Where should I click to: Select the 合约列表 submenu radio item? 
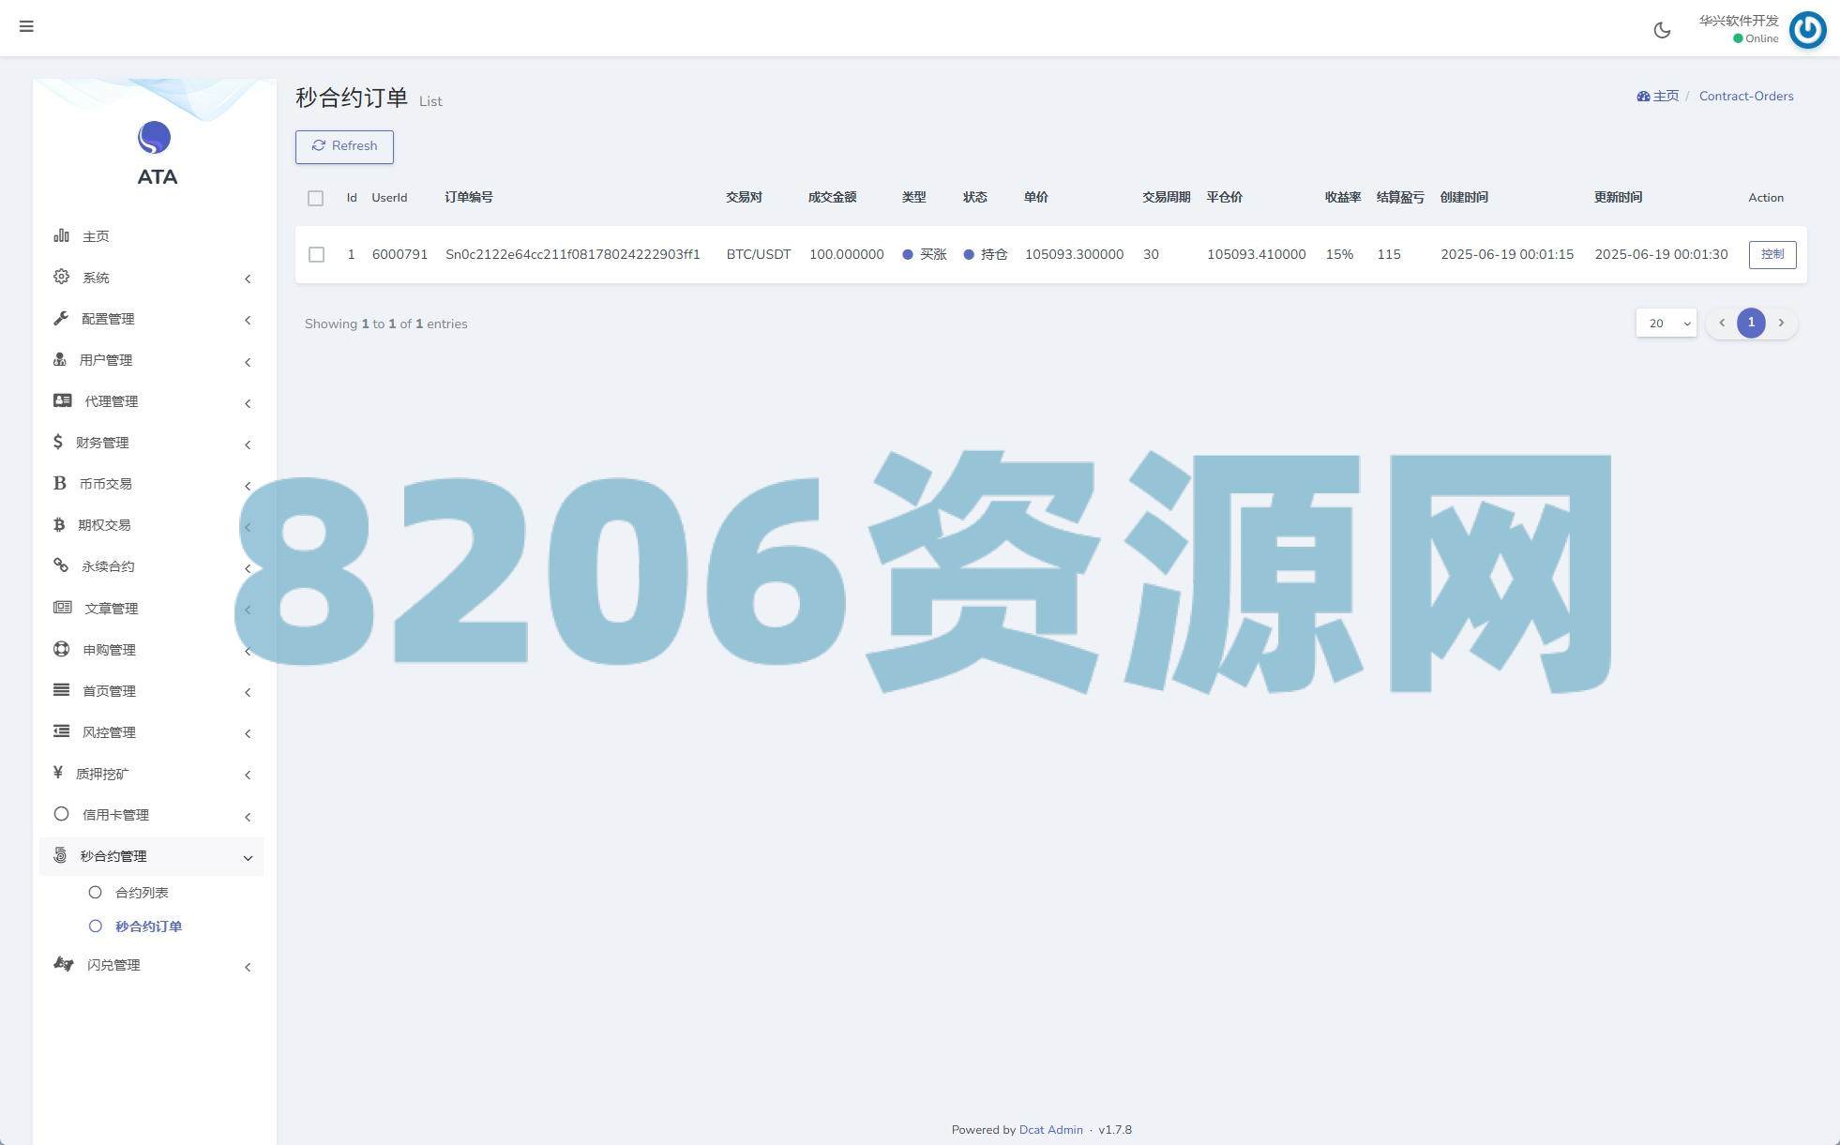(96, 892)
